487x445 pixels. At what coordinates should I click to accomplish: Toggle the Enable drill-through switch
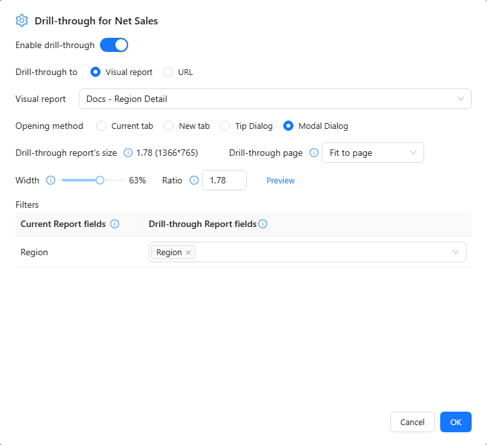point(114,45)
